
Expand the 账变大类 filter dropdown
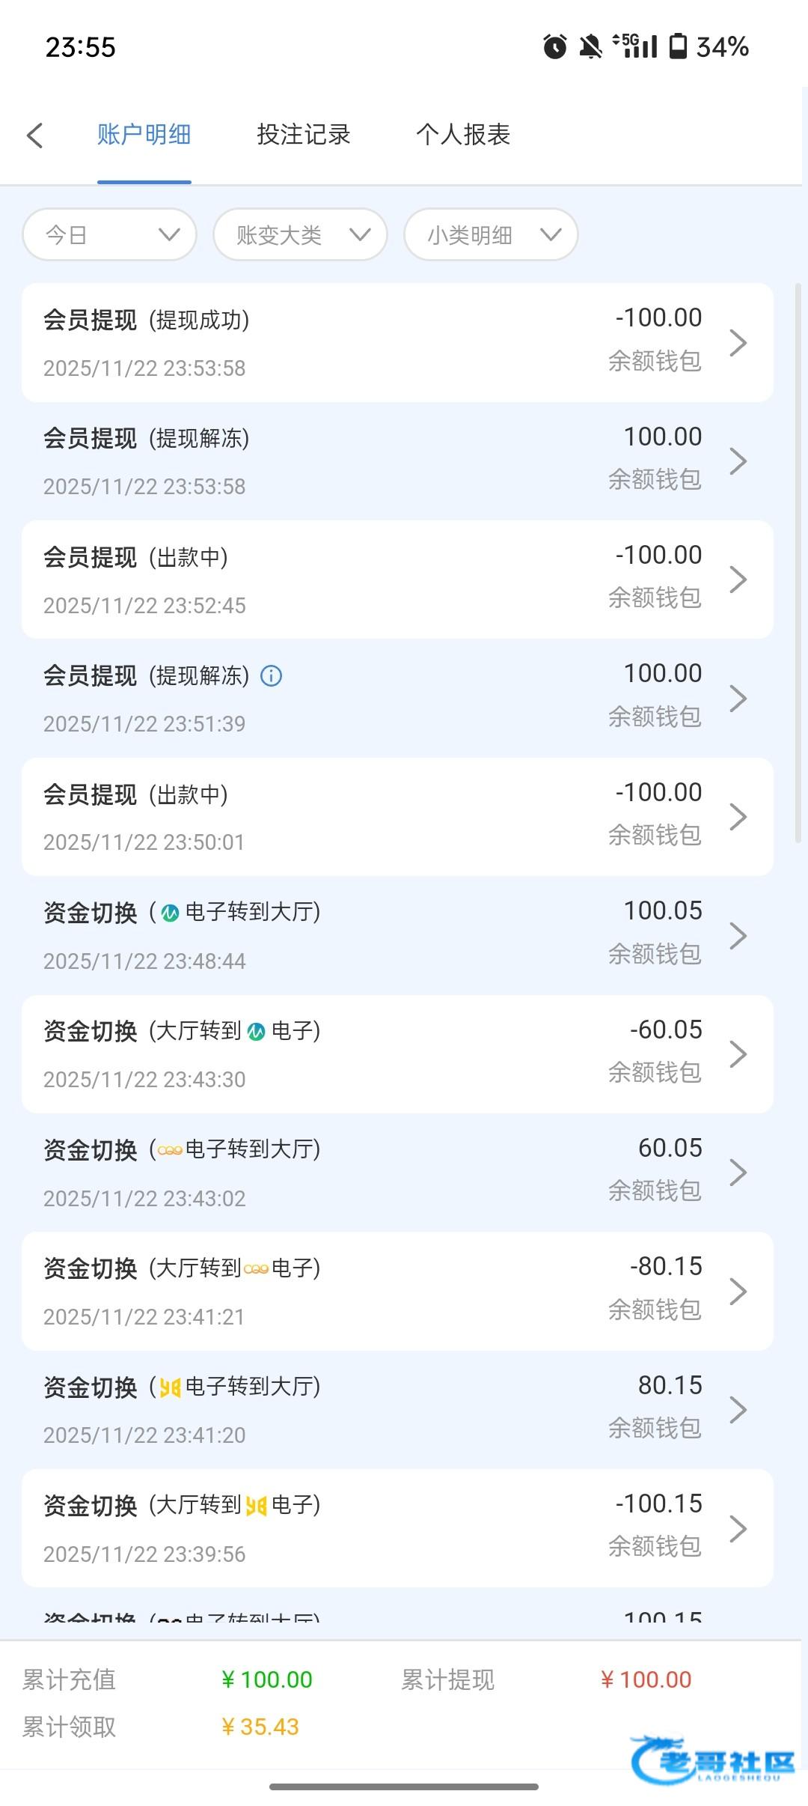click(300, 235)
